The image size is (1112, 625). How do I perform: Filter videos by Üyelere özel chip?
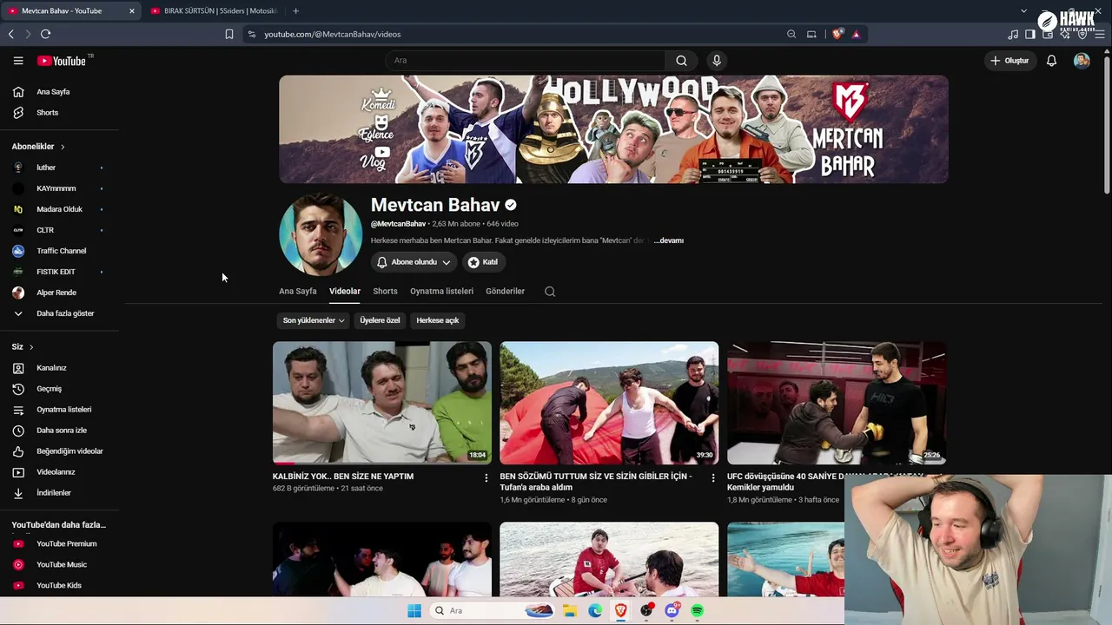380,320
